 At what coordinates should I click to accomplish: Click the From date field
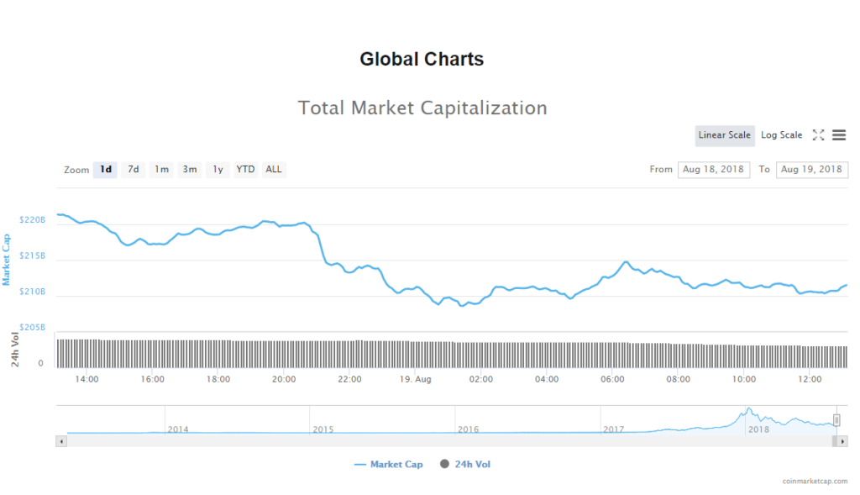(714, 170)
